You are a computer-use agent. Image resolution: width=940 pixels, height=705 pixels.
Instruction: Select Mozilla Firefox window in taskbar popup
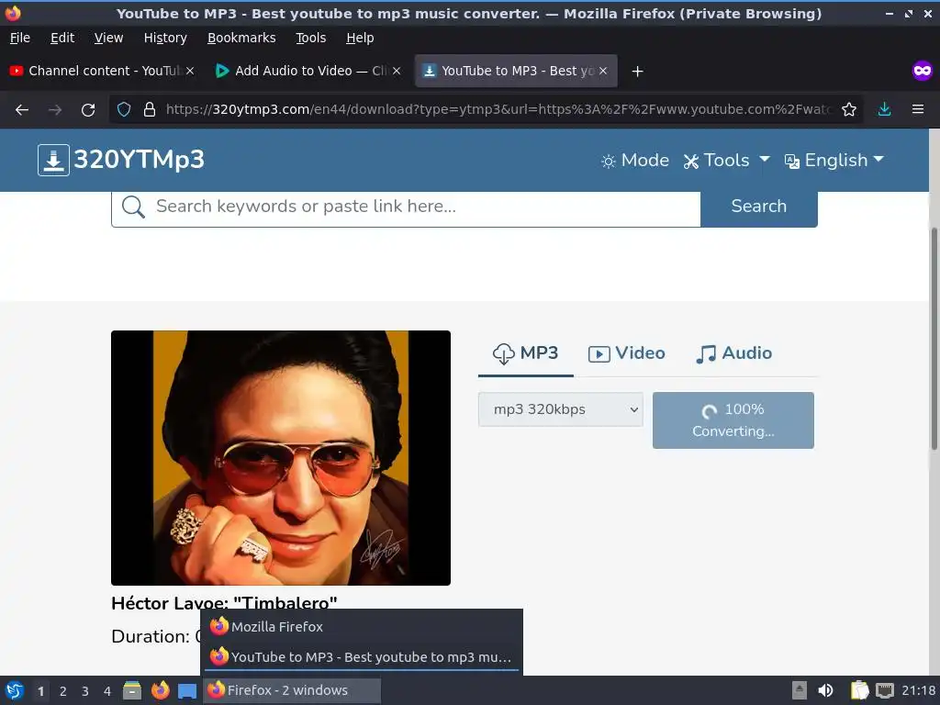click(362, 626)
